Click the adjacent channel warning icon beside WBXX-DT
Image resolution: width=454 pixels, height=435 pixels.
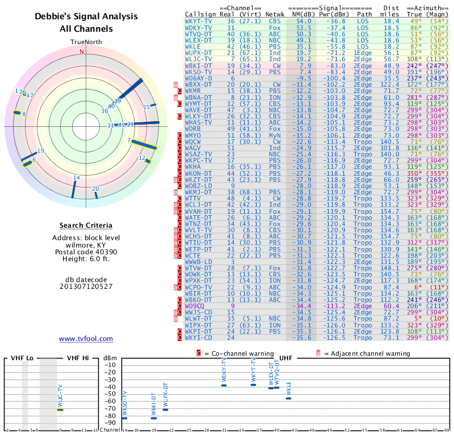176,84
